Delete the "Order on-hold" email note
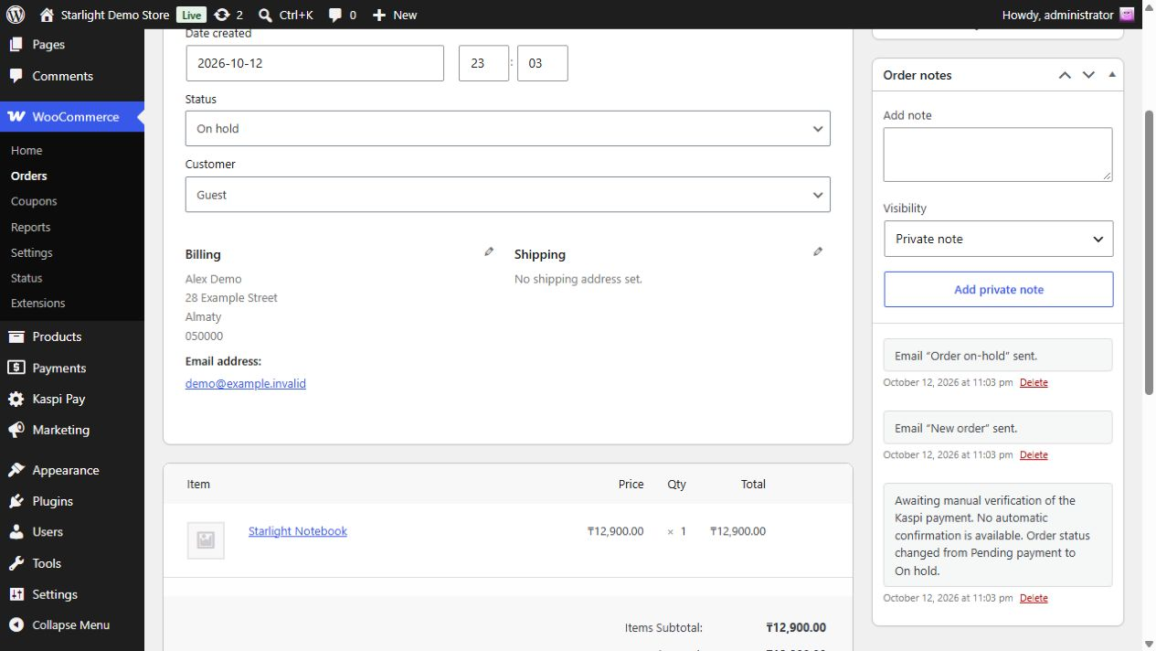The height and width of the screenshot is (651, 1156). (x=1034, y=382)
